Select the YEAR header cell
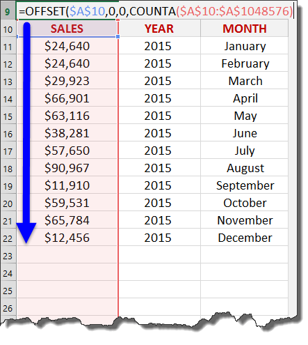 [x=159, y=29]
